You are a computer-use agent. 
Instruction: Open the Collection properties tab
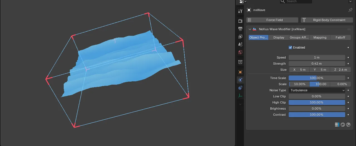[x=240, y=62]
